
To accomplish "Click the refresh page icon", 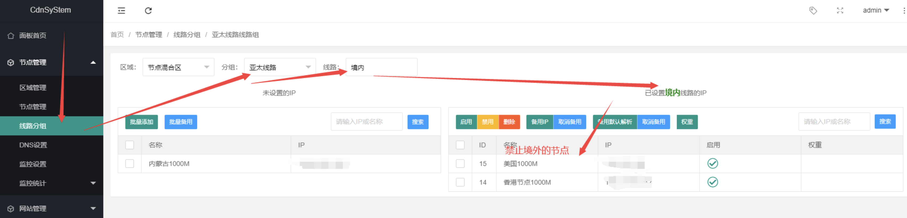I will [x=148, y=11].
